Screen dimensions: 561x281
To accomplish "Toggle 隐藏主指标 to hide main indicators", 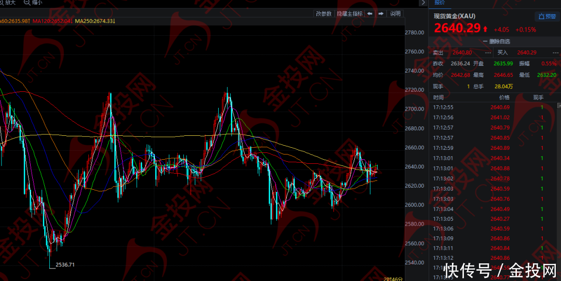I will [349, 13].
